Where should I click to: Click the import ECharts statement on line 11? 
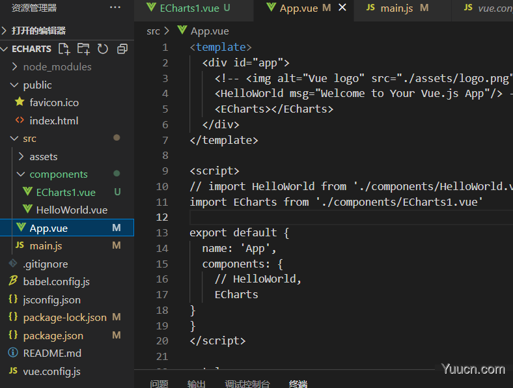336,202
